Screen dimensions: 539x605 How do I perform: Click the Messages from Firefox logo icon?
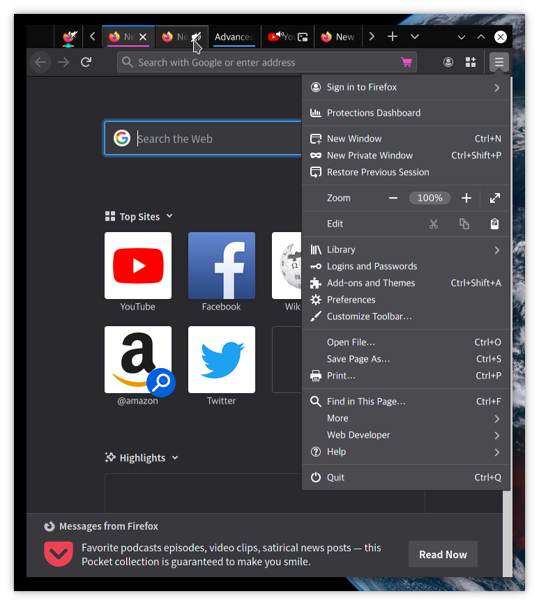[x=50, y=526]
